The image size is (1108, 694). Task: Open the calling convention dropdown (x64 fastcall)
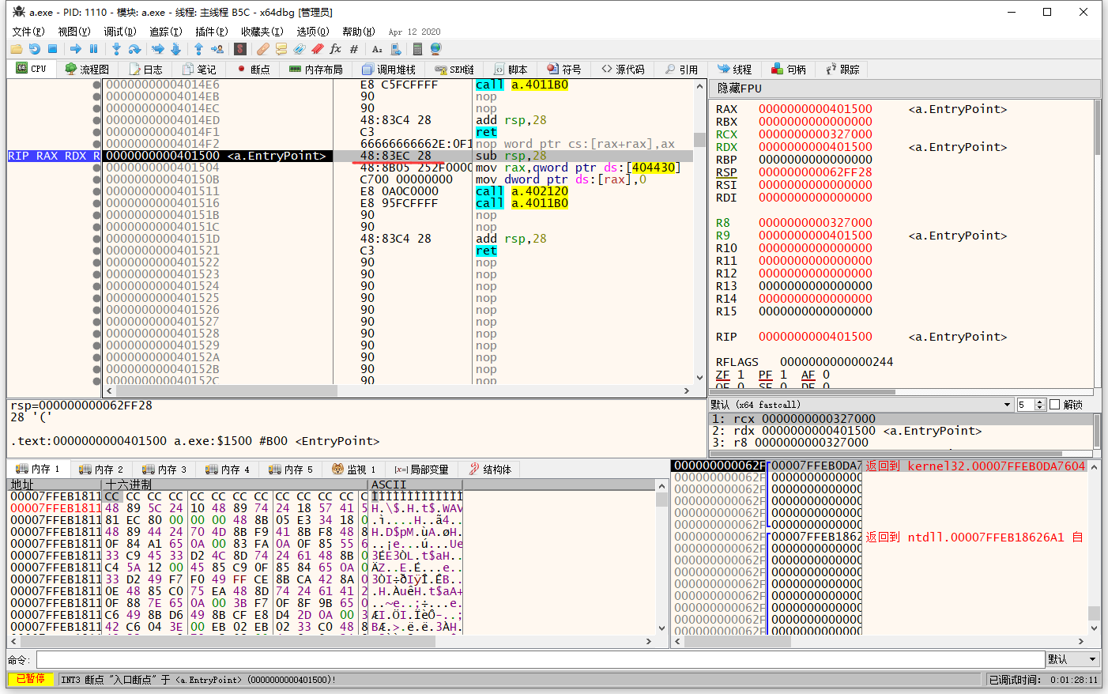pos(861,405)
